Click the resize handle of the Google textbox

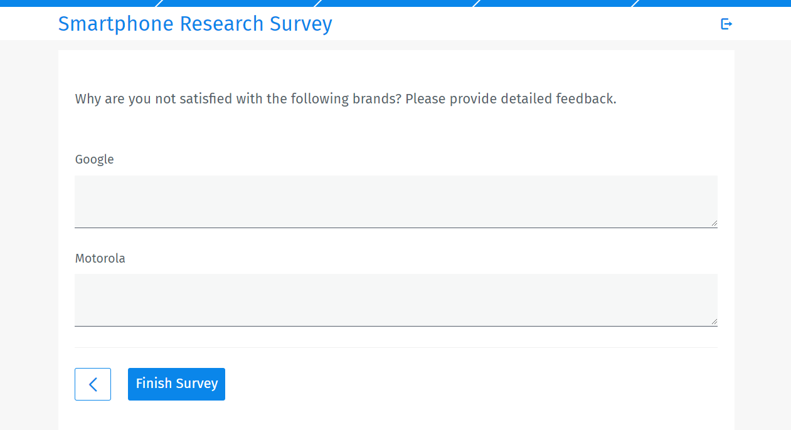(714, 224)
